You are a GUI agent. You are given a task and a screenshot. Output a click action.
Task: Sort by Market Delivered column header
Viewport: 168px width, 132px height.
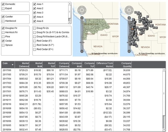22,65
